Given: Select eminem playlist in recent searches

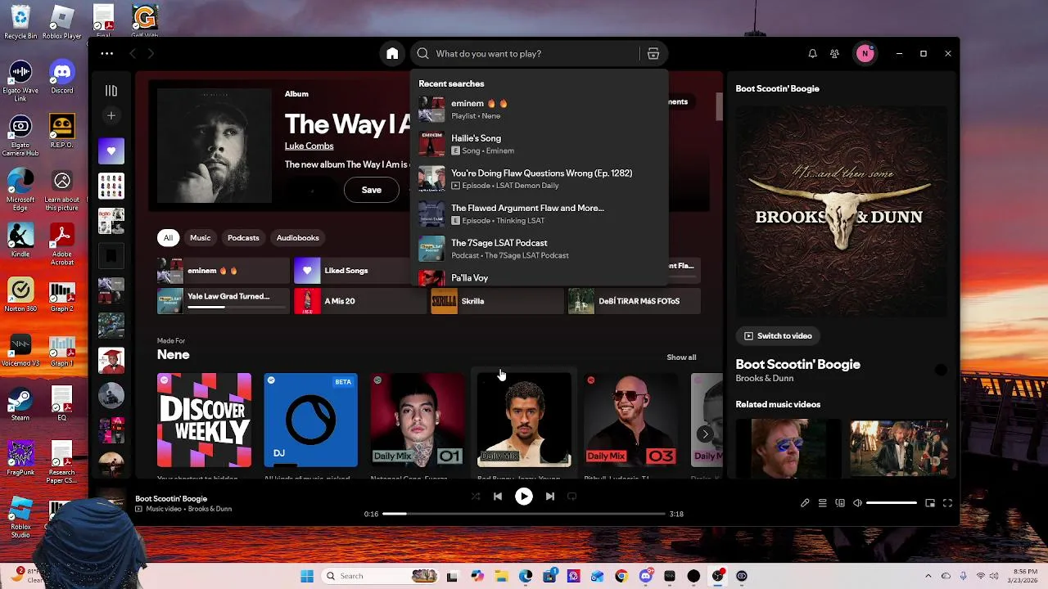Looking at the screenshot, I should (540, 109).
